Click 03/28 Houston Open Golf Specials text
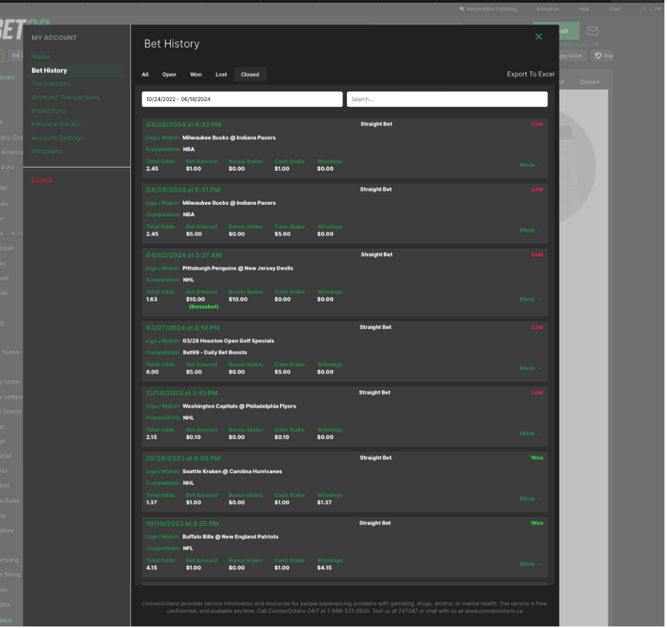The width and height of the screenshot is (667, 628). (x=229, y=342)
